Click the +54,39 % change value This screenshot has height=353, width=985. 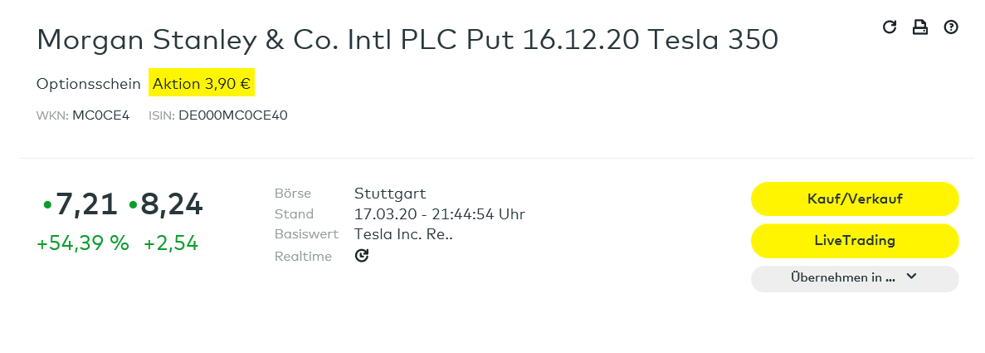(x=83, y=243)
